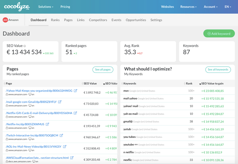The height and width of the screenshot is (164, 238).
Task: Open external link icon for AWSCloudFormation page
Action: point(72,158)
